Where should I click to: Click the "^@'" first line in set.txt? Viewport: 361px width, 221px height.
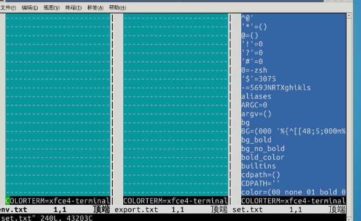click(247, 18)
